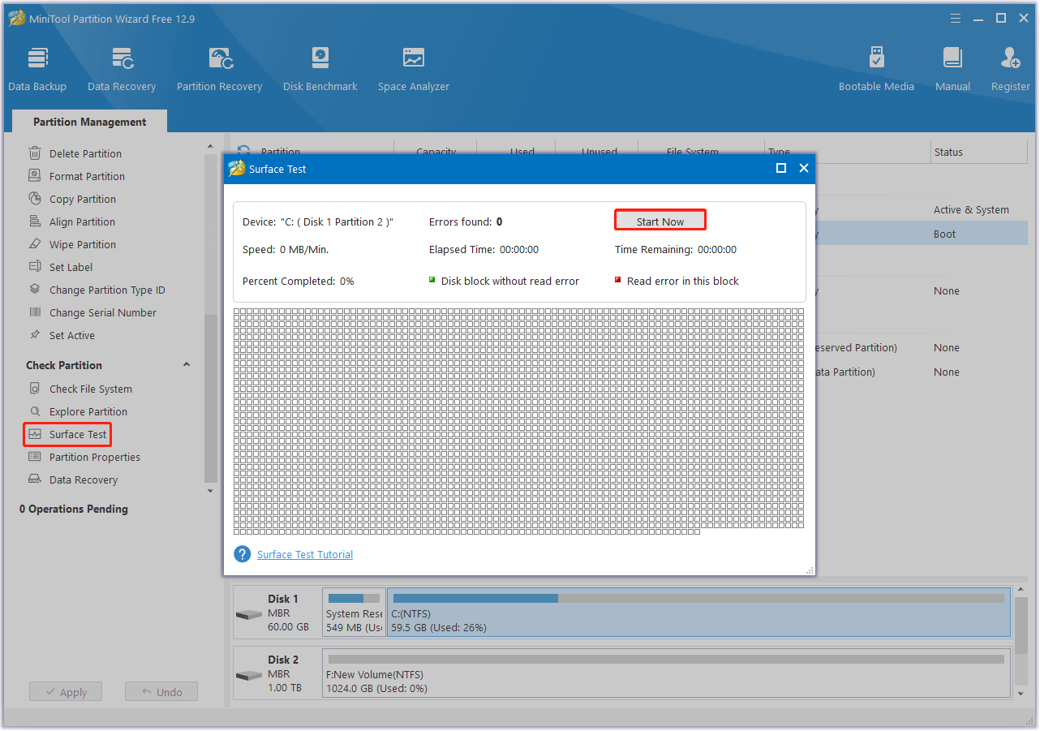The width and height of the screenshot is (1040, 731).
Task: Open Data Recovery from top toolbar
Action: click(x=122, y=69)
